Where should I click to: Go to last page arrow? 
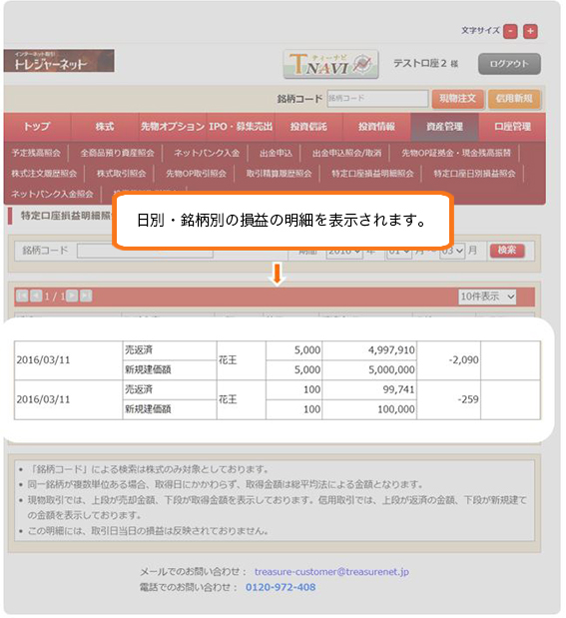coord(86,296)
